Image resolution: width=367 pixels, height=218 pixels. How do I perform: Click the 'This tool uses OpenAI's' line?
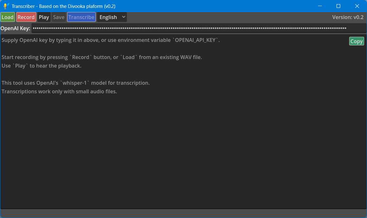click(x=76, y=83)
